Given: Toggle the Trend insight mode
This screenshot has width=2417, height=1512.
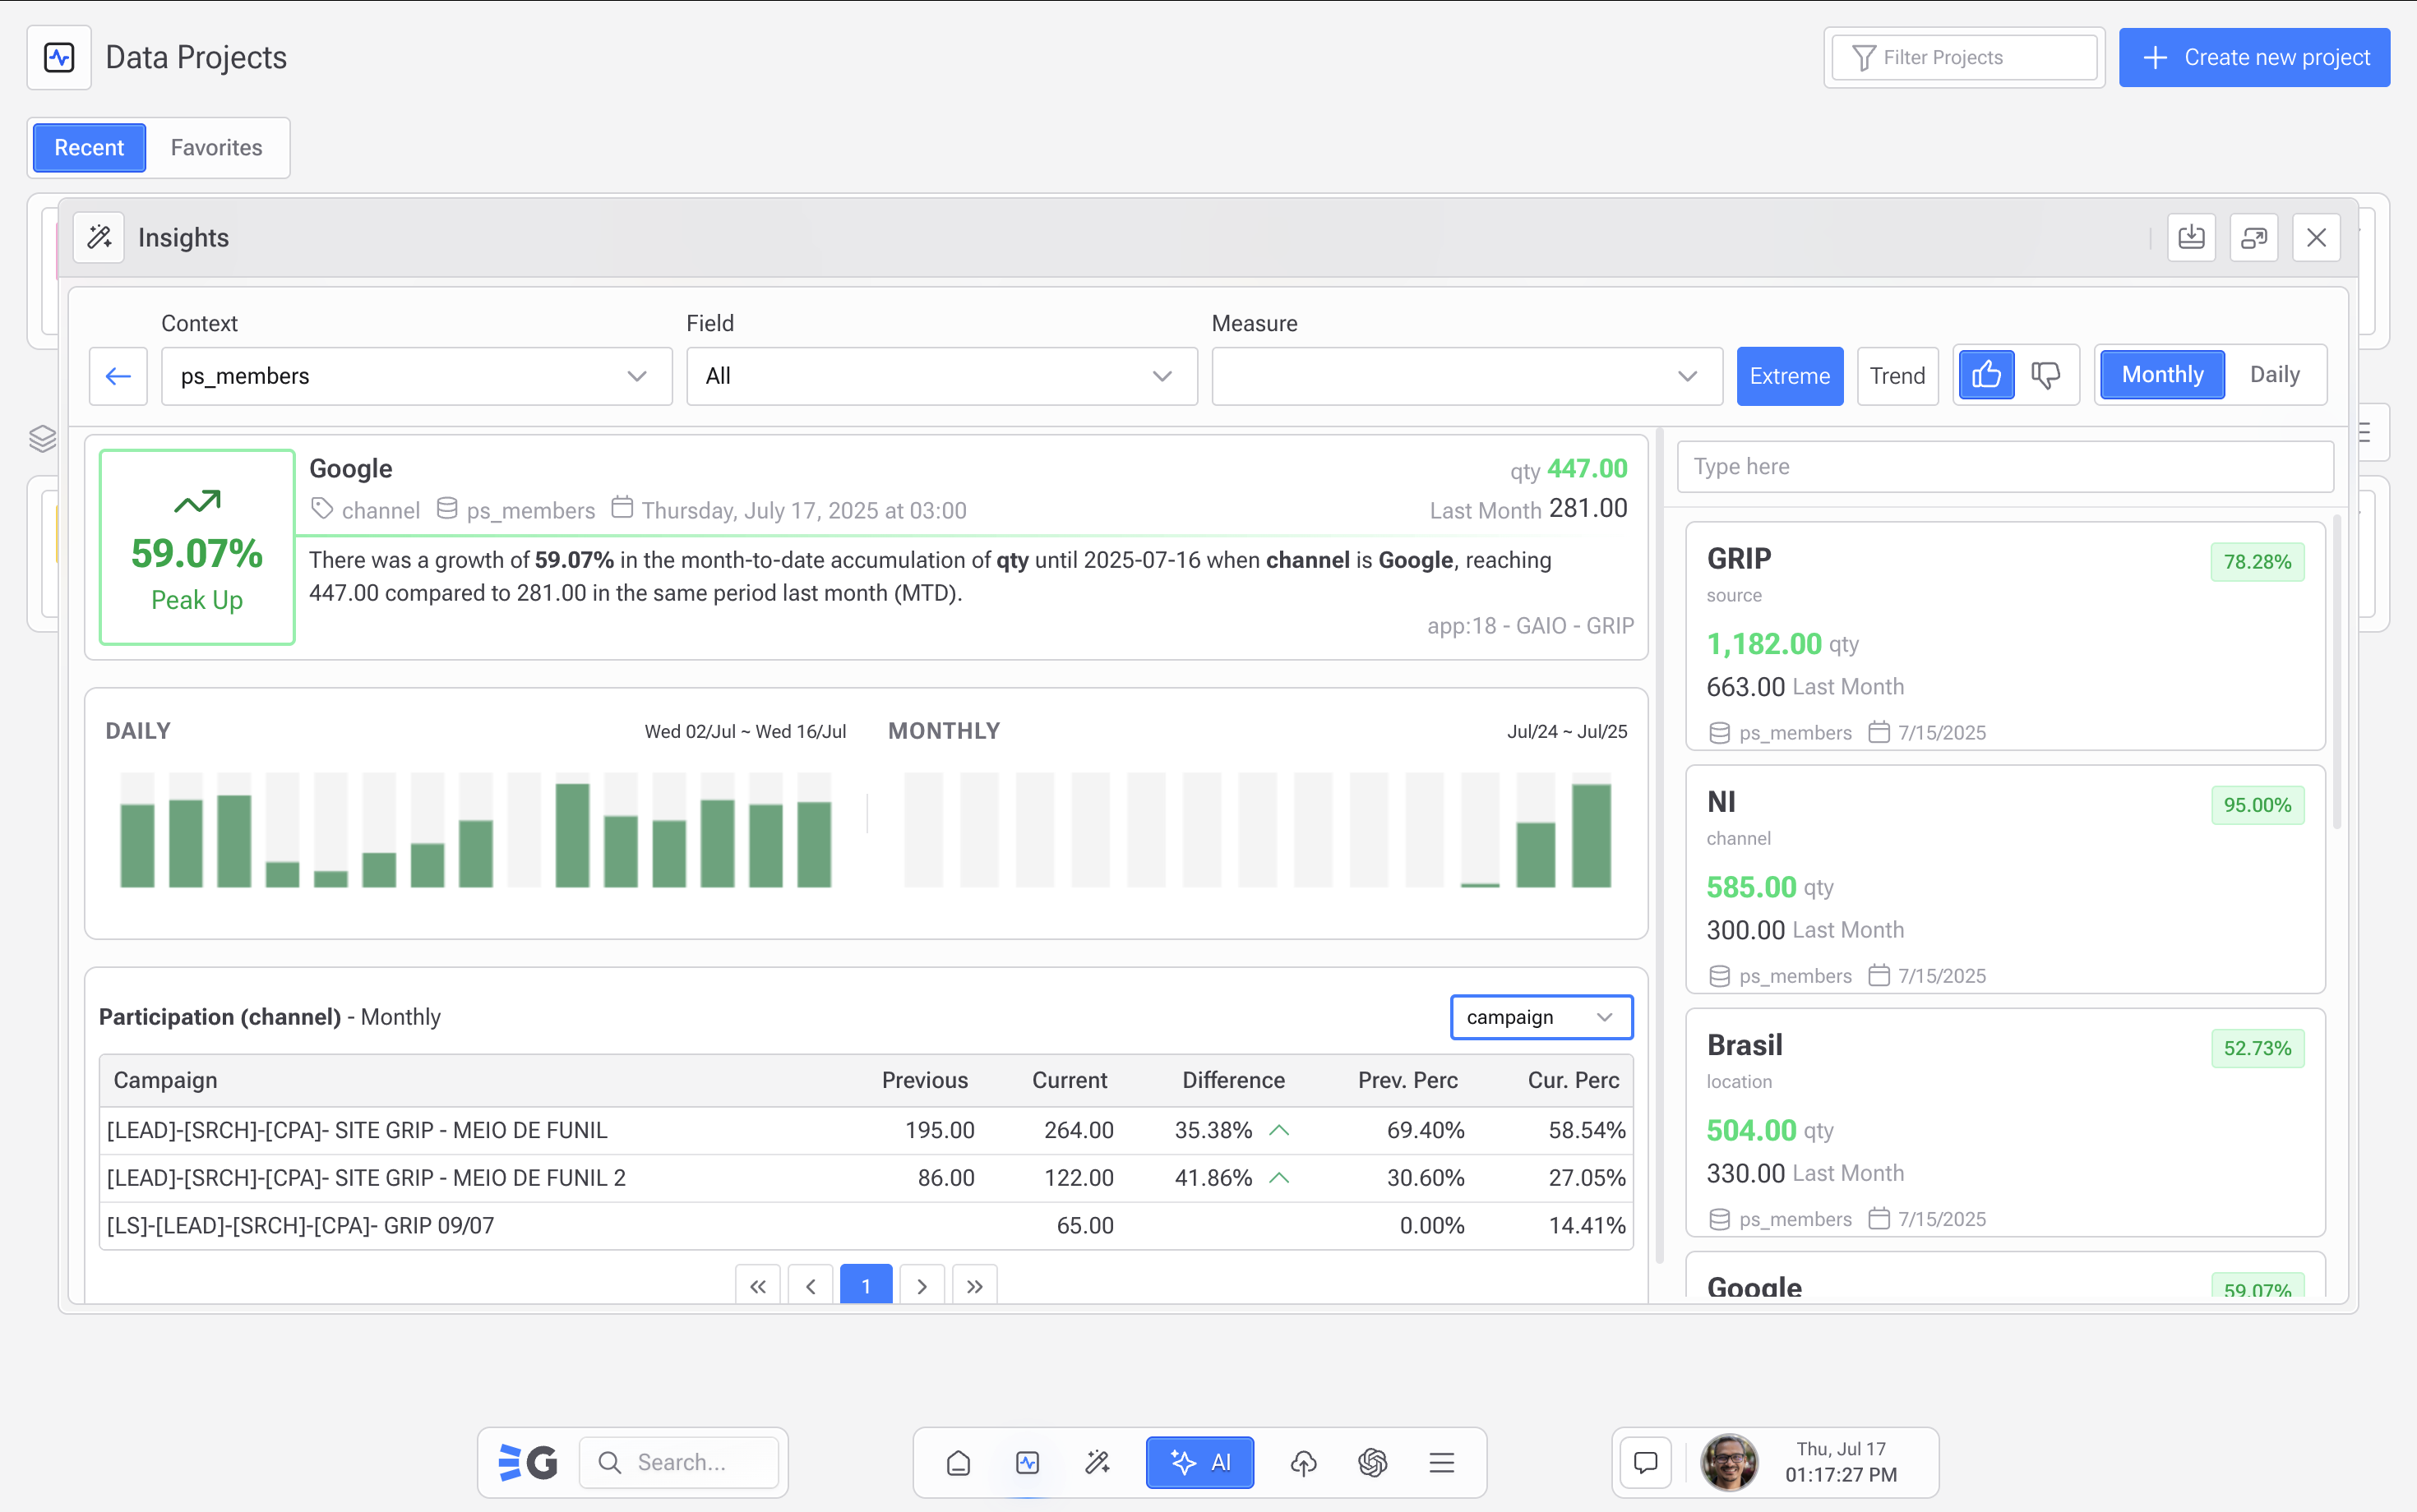Looking at the screenshot, I should pos(1897,376).
